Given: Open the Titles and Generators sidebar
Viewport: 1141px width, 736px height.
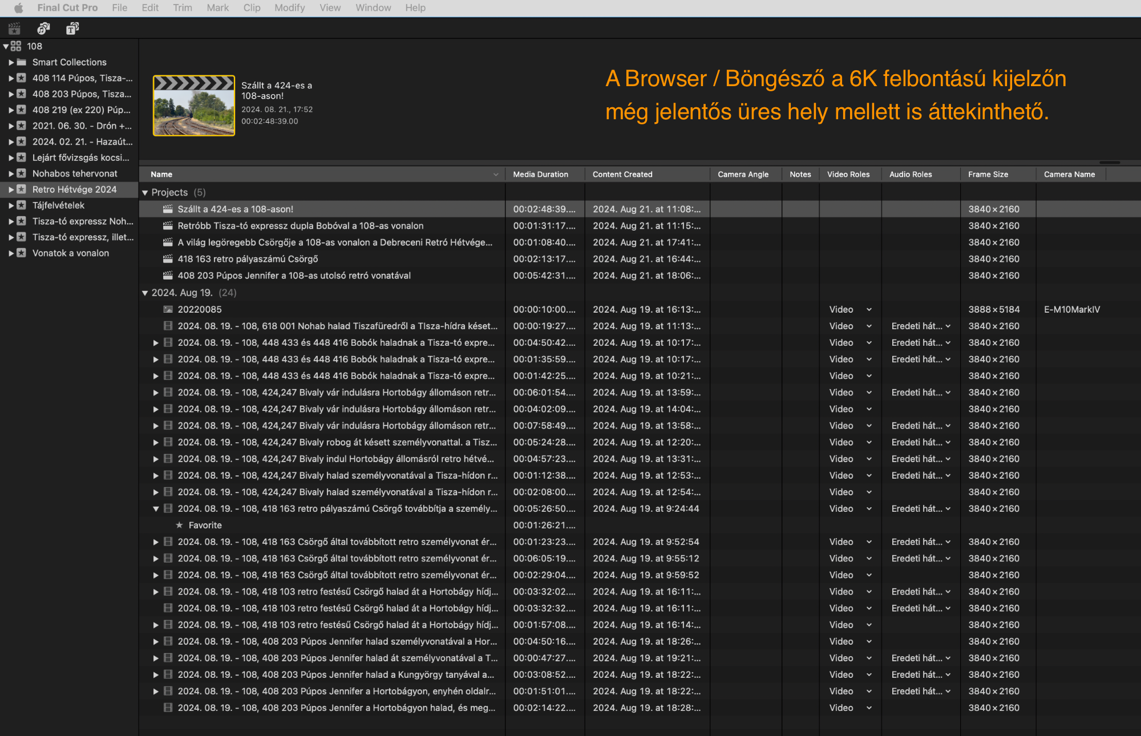Looking at the screenshot, I should [x=72, y=29].
